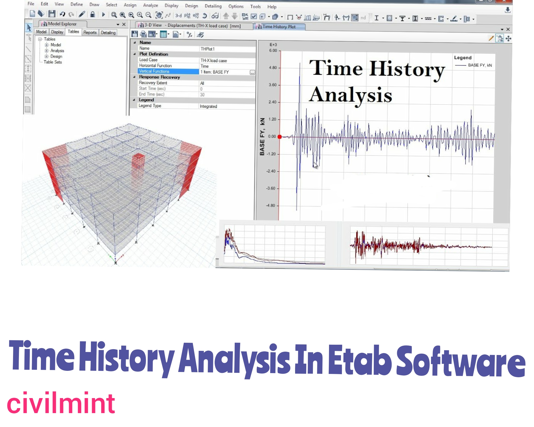Click the glasses Perspective Toggle icon
The width and height of the screenshot is (534, 427).
point(215,16)
